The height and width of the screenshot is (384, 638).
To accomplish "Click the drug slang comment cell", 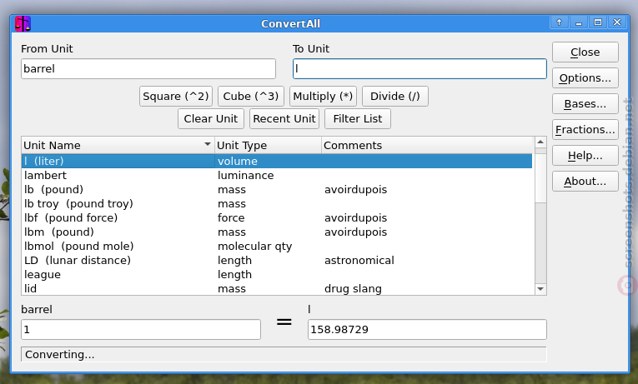I will pyautogui.click(x=353, y=289).
